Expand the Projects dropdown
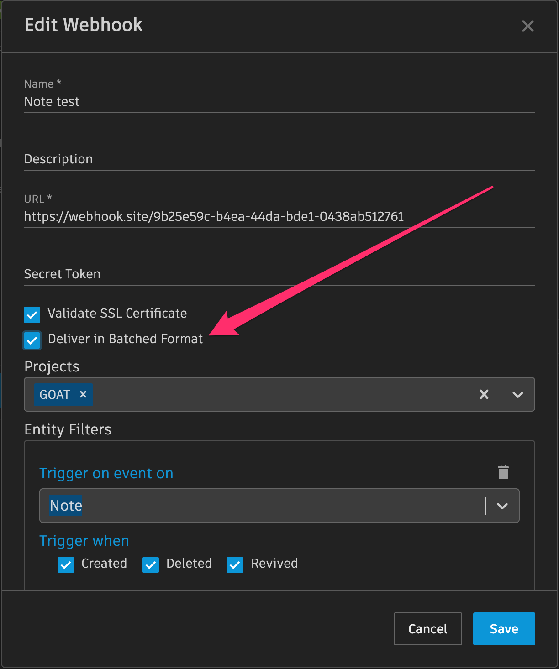The height and width of the screenshot is (669, 559). [517, 394]
